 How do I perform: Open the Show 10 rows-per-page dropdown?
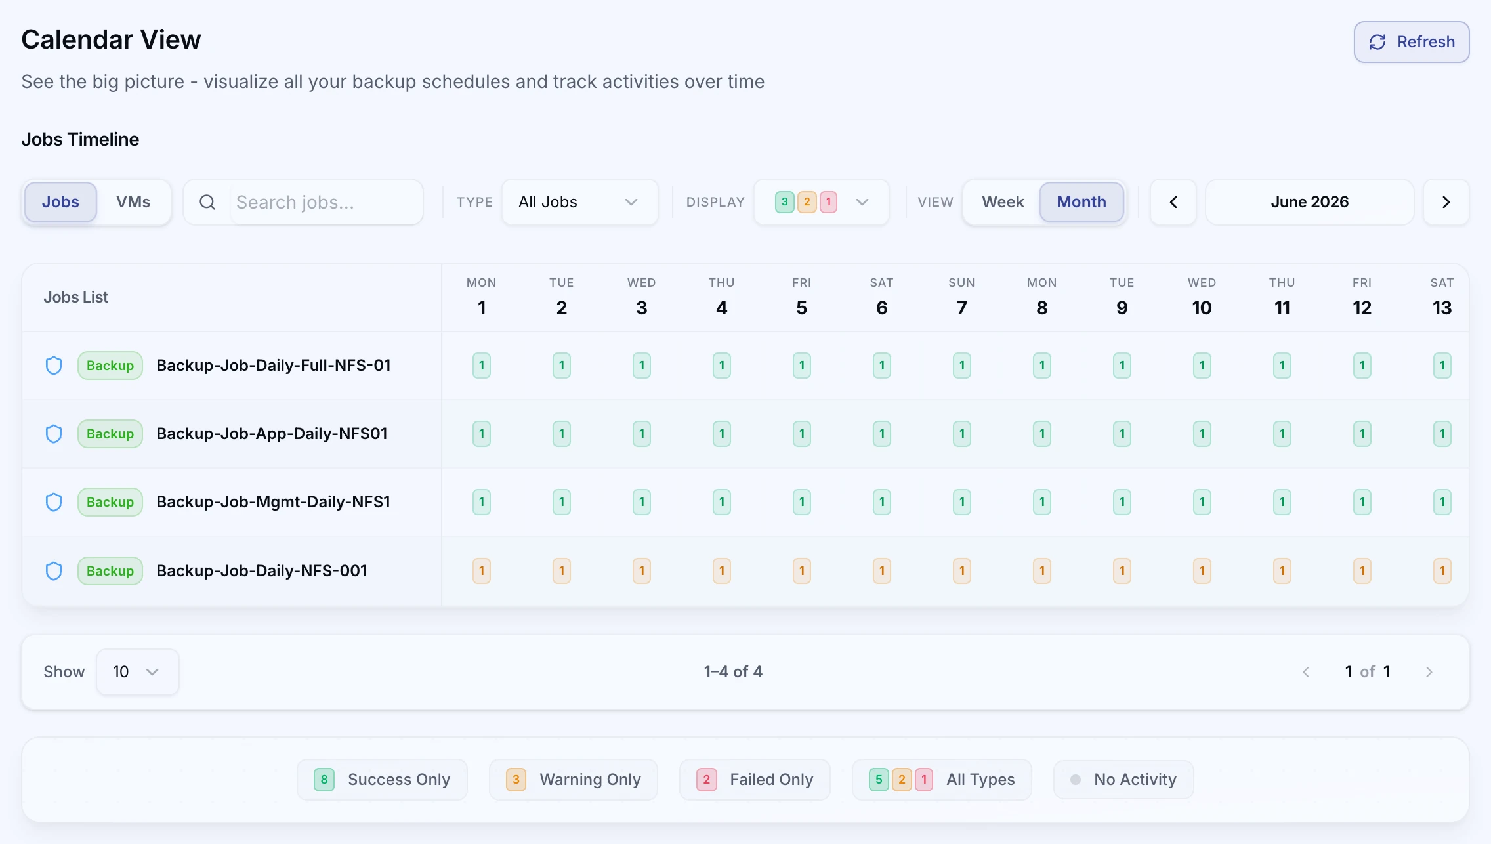click(x=138, y=672)
